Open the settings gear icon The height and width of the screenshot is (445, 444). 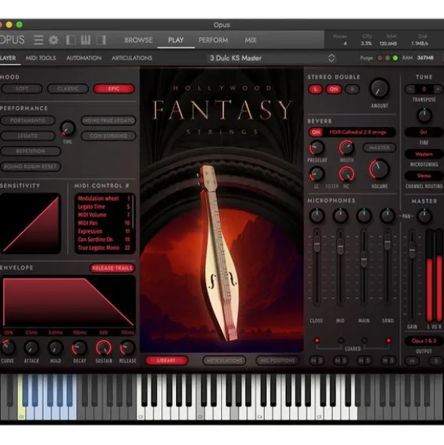[x=53, y=40]
